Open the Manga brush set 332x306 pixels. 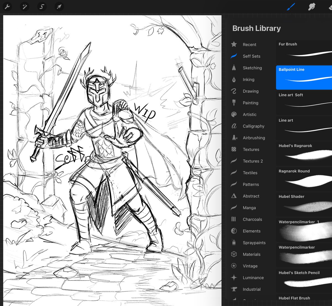249,208
